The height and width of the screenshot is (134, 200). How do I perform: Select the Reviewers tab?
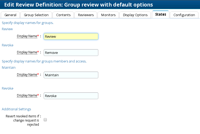[x=86, y=15]
